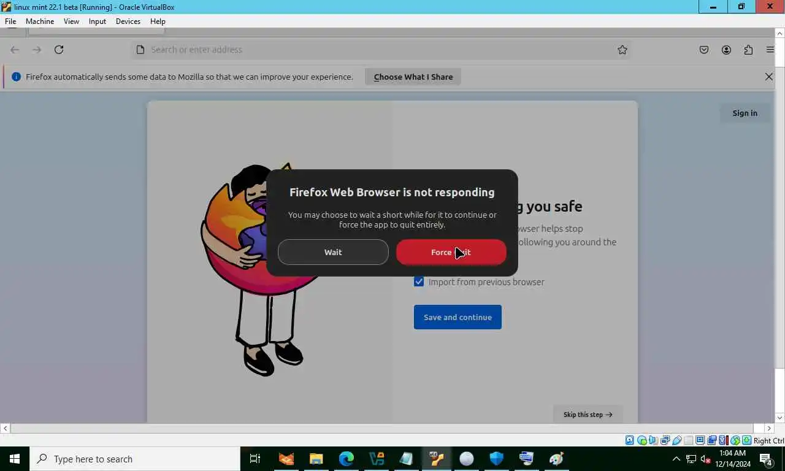Bookmark this page with star icon
The image size is (785, 471).
[622, 50]
